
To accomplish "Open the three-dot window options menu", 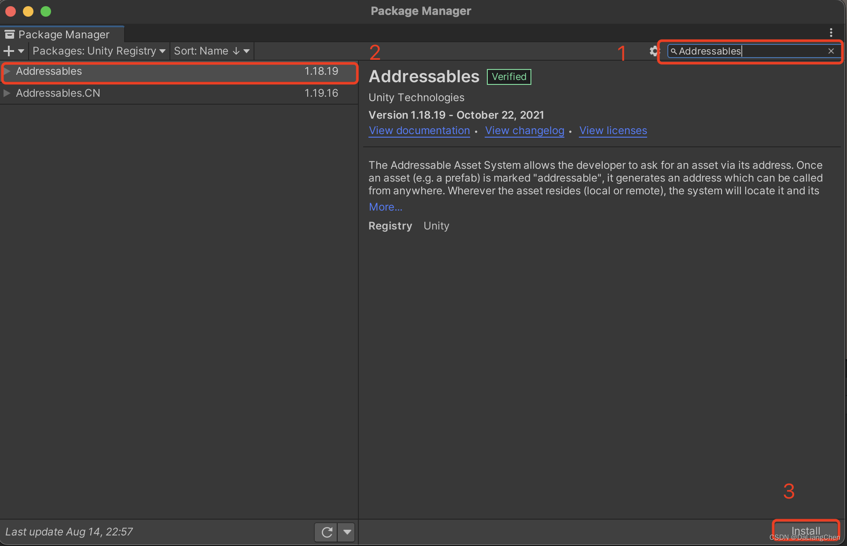I will [x=831, y=33].
